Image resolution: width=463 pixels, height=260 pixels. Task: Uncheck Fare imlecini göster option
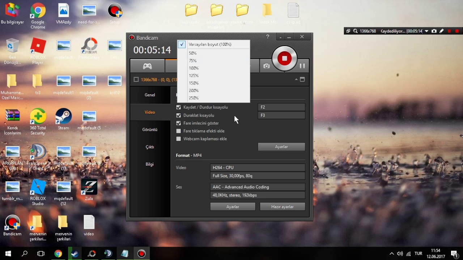[178, 123]
